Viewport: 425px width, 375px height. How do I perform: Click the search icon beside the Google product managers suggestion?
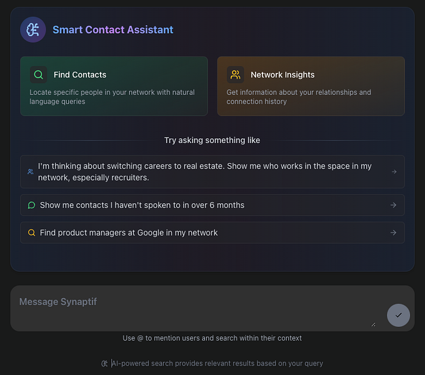31,232
